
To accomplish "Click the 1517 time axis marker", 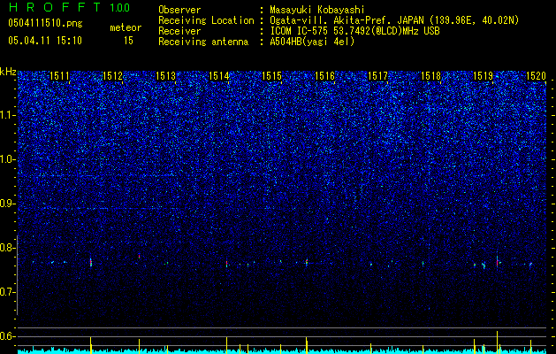I will [x=378, y=75].
